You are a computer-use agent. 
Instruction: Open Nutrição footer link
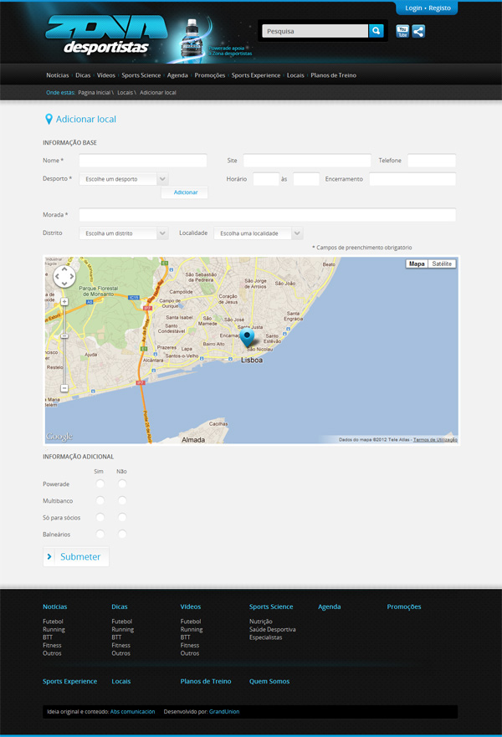pyautogui.click(x=261, y=622)
